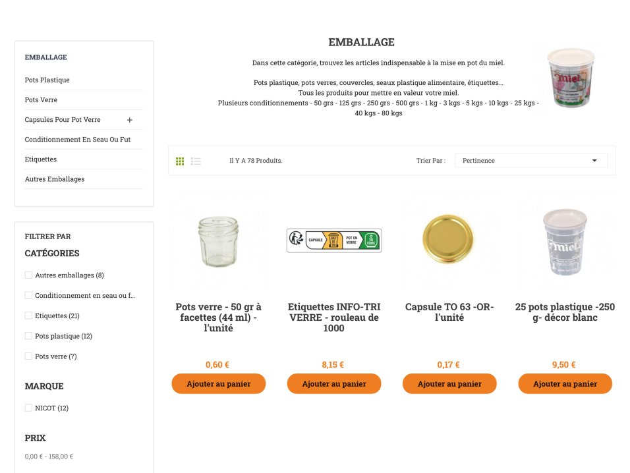Click the 25 pots plastique title
Image resolution: width=630 pixels, height=473 pixels.
pos(565,312)
